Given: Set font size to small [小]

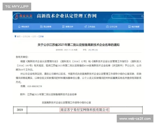Looking at the screenshot, I should click(x=96, y=49).
